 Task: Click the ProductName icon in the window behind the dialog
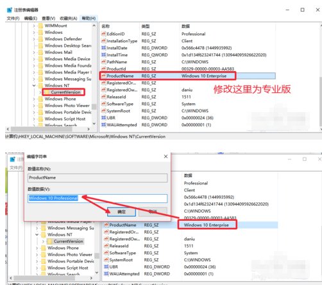(x=106, y=225)
